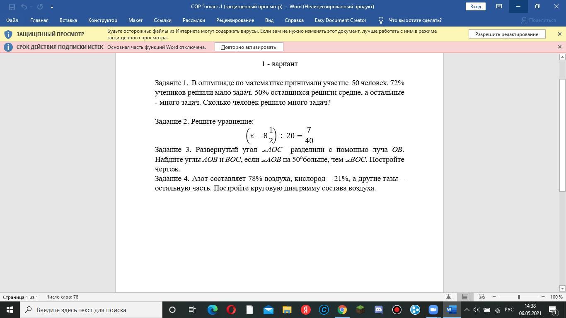The height and width of the screenshot is (318, 566).
Task: Switch to the Вставка tab
Action: [68, 20]
